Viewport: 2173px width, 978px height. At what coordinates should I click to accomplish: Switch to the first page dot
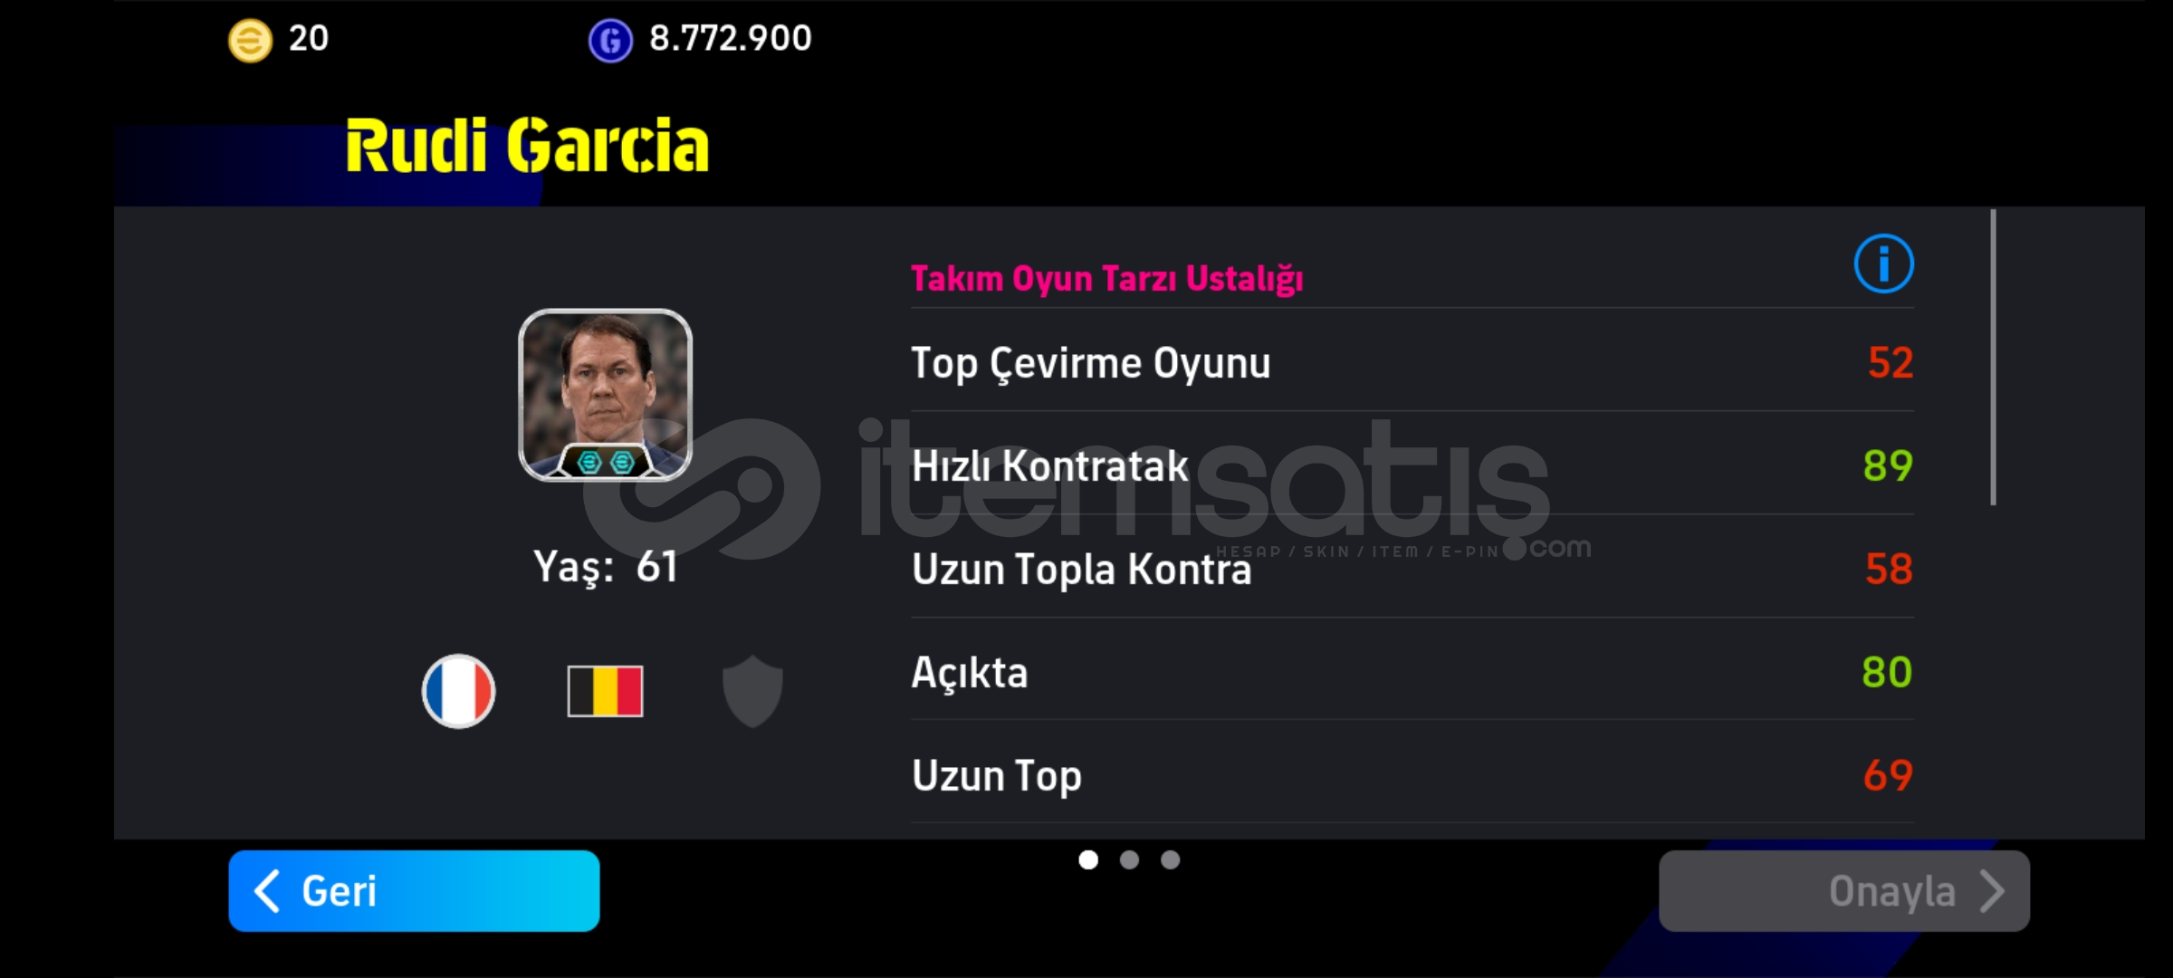1088,859
